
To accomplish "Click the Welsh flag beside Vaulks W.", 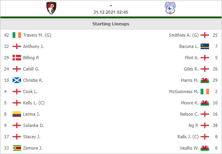I will point(205,148).
